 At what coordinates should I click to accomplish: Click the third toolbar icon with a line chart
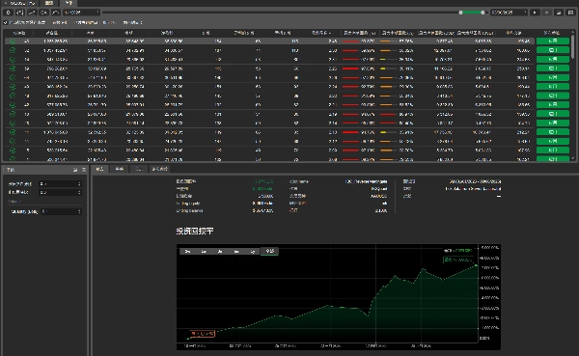(x=32, y=13)
